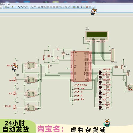Screen dimensions: 133x133
Task: Click the 一氧化碳 label beside RV4
Action: point(7,106)
